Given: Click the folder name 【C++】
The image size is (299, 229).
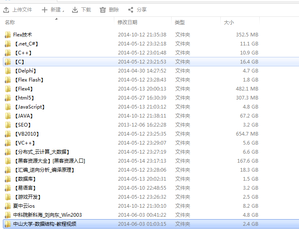Looking at the screenshot, I should (x=23, y=52).
